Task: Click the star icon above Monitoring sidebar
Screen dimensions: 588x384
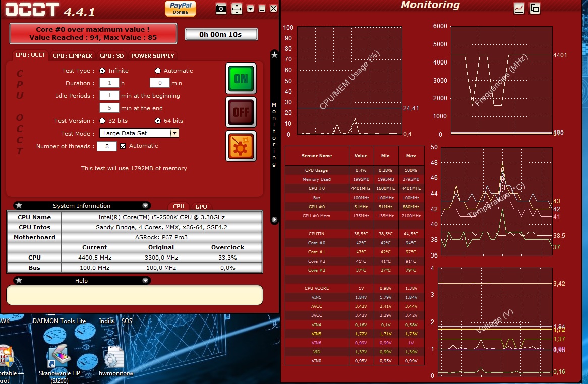Action: (274, 55)
